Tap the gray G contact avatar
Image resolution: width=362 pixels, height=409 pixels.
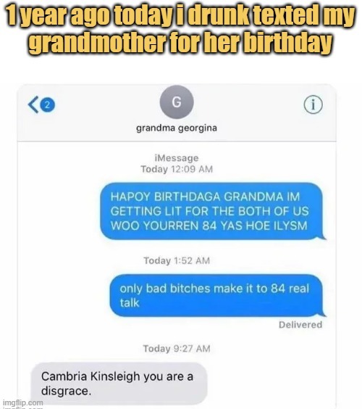(177, 102)
